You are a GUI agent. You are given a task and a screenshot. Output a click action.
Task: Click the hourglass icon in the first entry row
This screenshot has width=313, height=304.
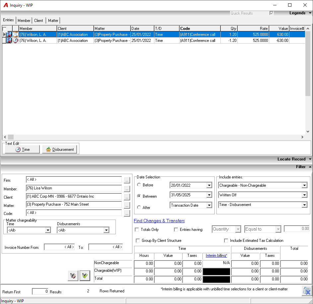click(15, 35)
